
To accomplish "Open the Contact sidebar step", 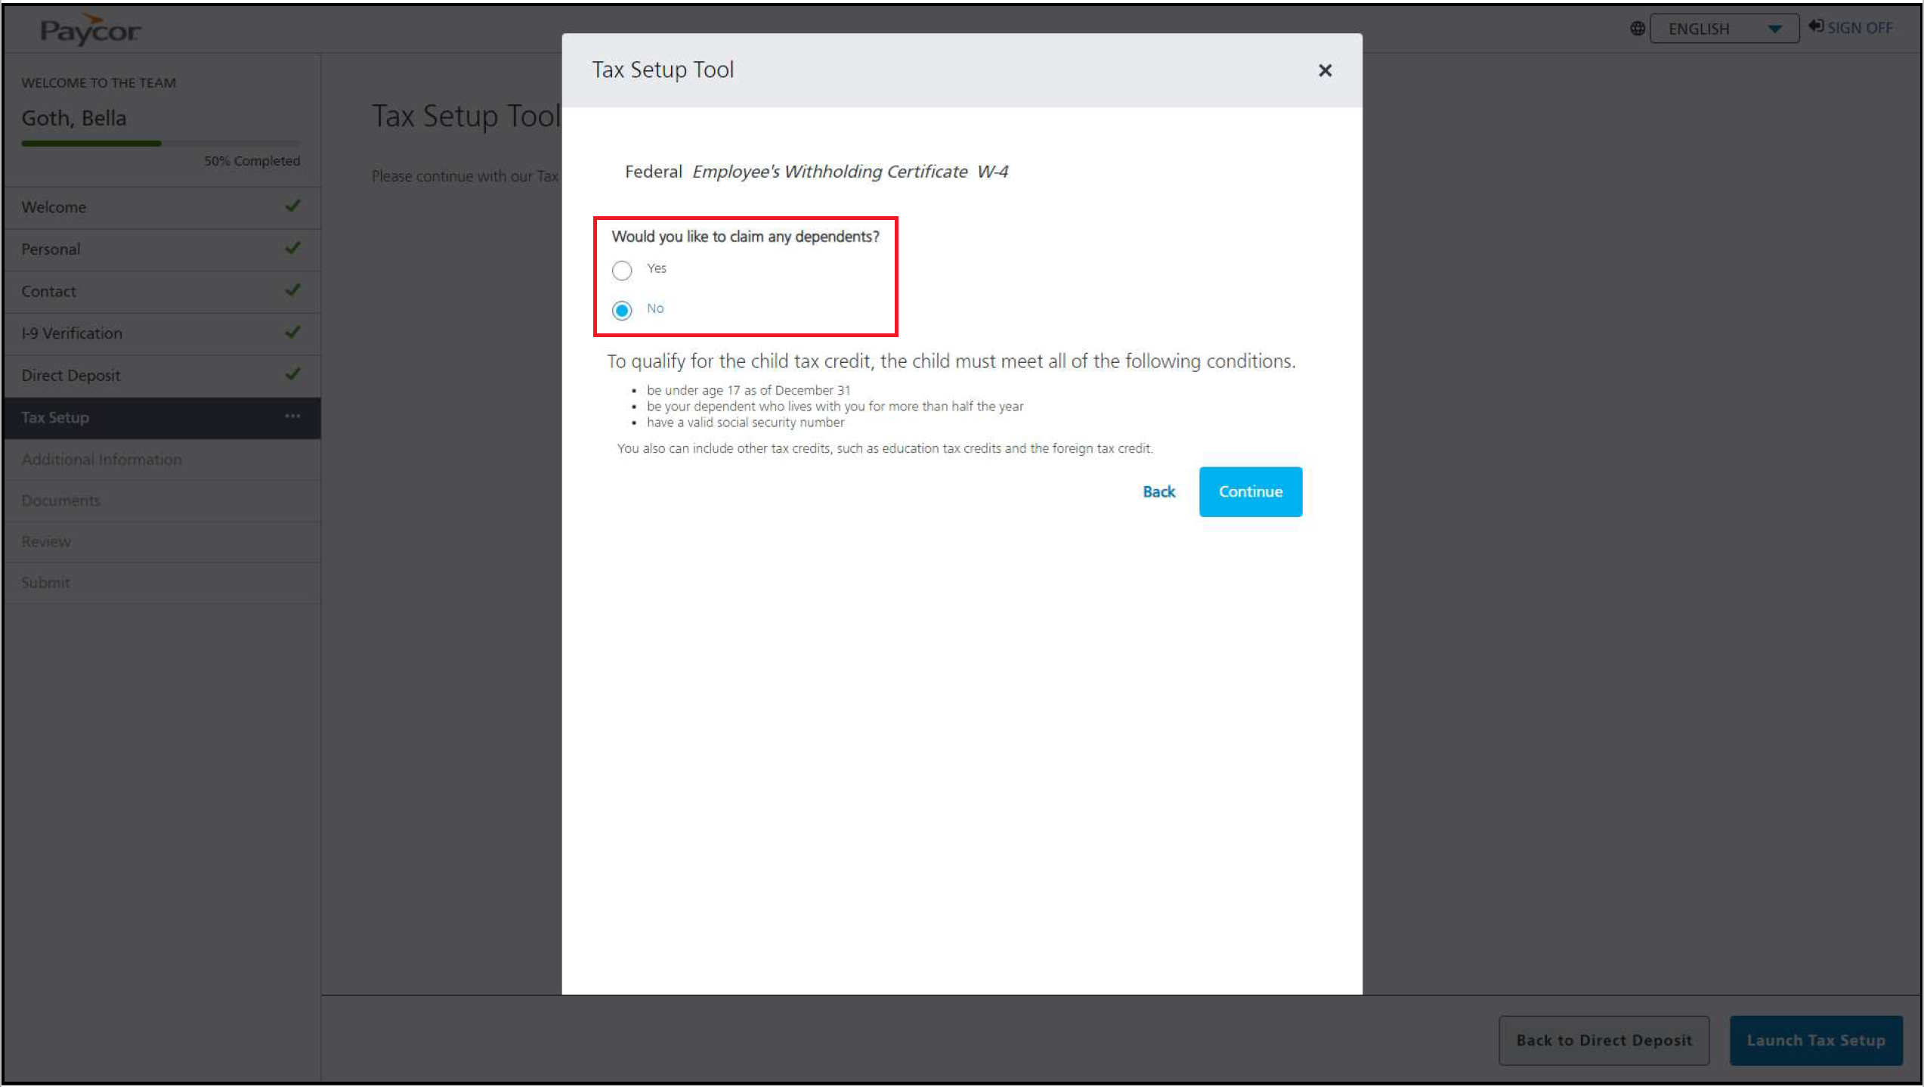I will coord(48,291).
